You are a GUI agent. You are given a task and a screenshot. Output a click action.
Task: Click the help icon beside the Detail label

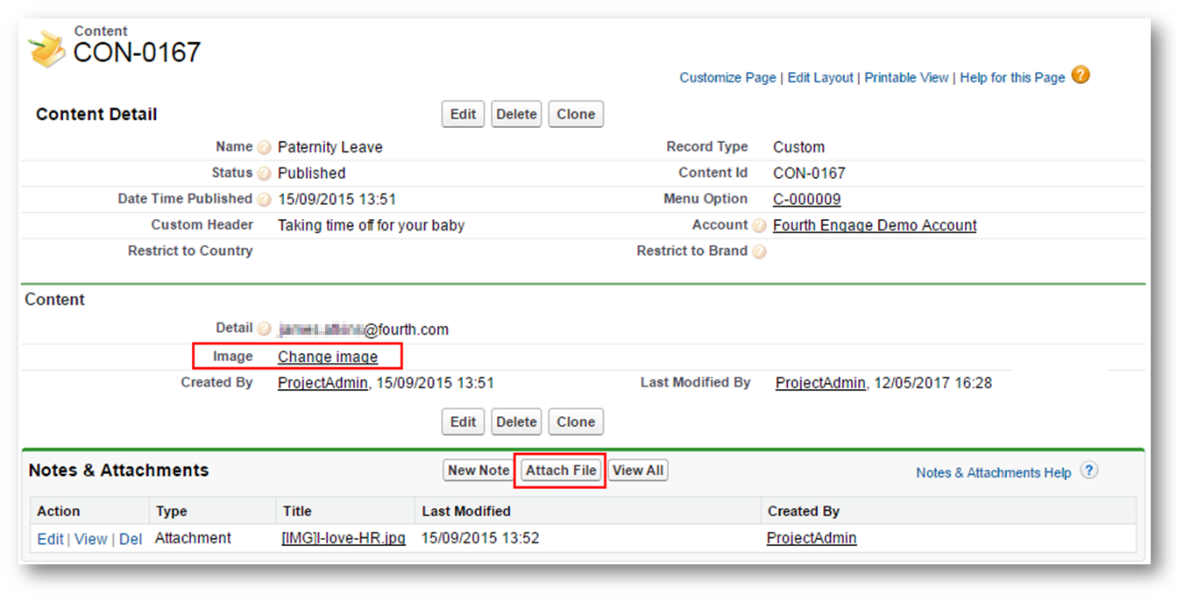[x=264, y=329]
